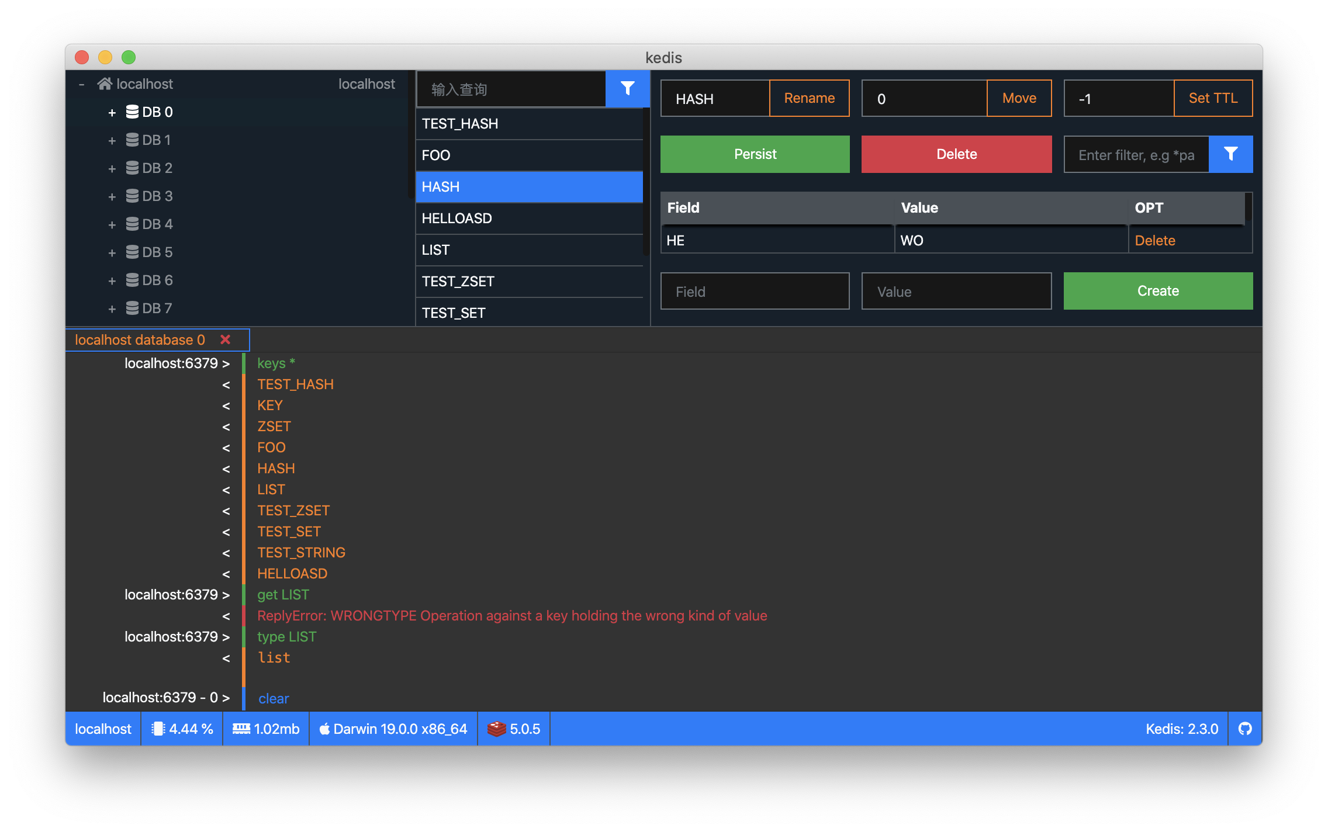Select the HELLOASD key in the list

[x=530, y=219]
